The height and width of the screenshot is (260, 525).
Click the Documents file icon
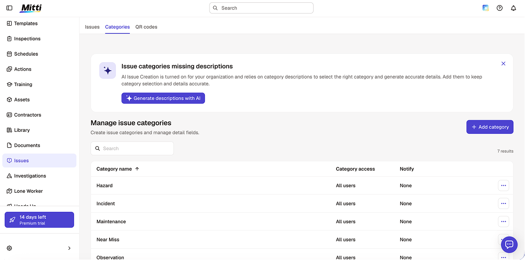[9, 145]
